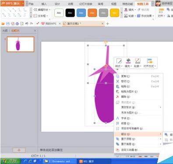Choose 自定义动画 from the context menu

tap(138, 150)
